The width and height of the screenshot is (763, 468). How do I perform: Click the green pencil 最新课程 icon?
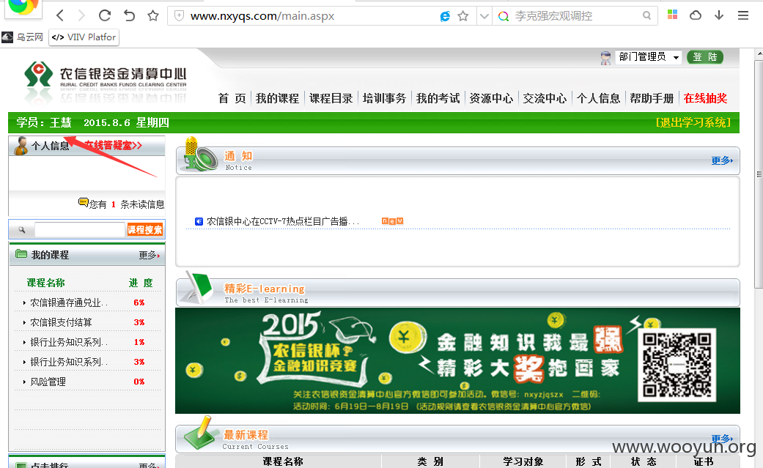tap(199, 433)
